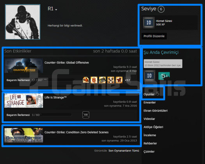This screenshot has width=205, height=164.
Task: Open the İnceleme sidebar link
Action: point(150,135)
